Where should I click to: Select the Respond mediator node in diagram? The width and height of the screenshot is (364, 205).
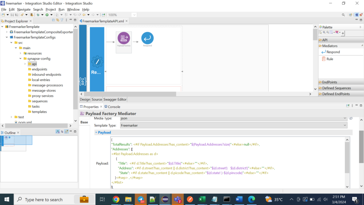pyautogui.click(x=147, y=38)
